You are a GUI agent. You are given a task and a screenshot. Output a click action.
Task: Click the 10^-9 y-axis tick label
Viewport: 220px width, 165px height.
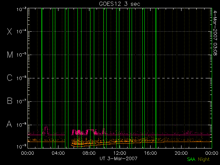click(21, 147)
